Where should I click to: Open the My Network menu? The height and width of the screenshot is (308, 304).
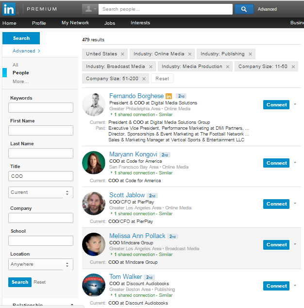pyautogui.click(x=75, y=23)
